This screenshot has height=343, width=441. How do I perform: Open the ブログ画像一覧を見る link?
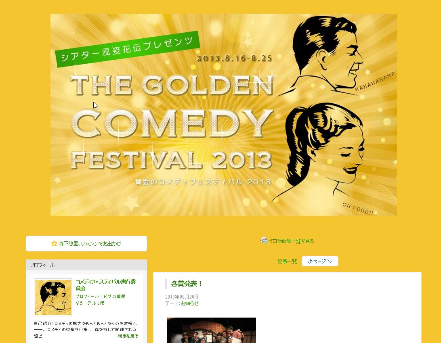point(291,241)
